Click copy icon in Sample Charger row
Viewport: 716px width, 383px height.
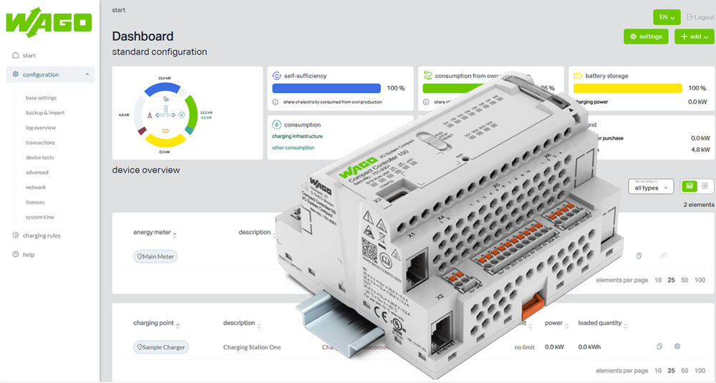(x=659, y=346)
